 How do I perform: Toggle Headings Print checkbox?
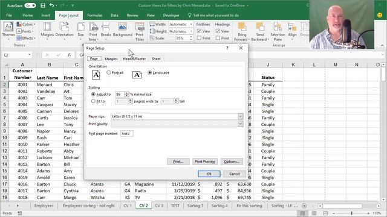coord(218,38)
